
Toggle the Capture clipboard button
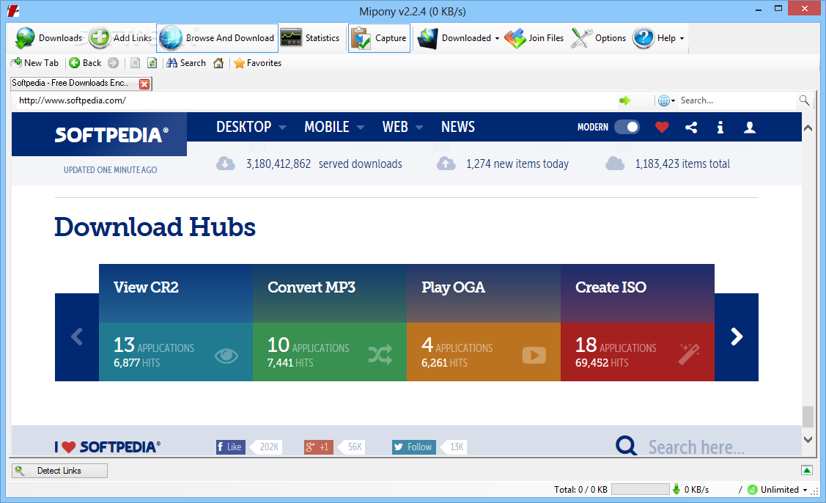(x=379, y=38)
